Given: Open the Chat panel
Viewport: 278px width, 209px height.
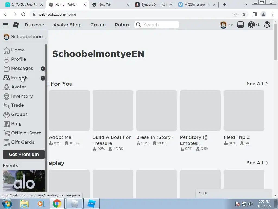Looking at the screenshot, I should coord(234,193).
